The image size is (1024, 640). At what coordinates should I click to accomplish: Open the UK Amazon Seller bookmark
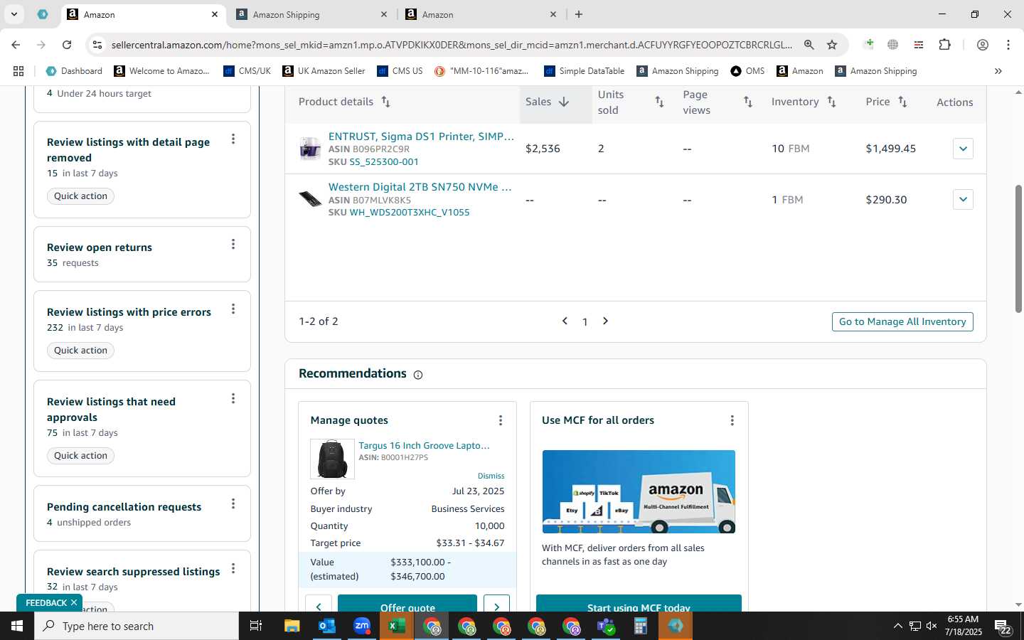pyautogui.click(x=324, y=71)
